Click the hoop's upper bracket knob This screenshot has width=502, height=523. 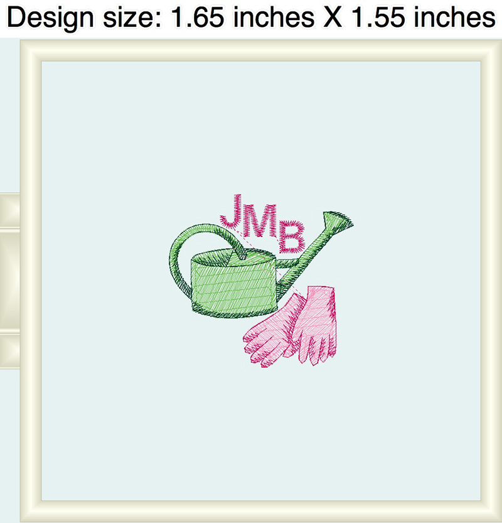[10, 210]
